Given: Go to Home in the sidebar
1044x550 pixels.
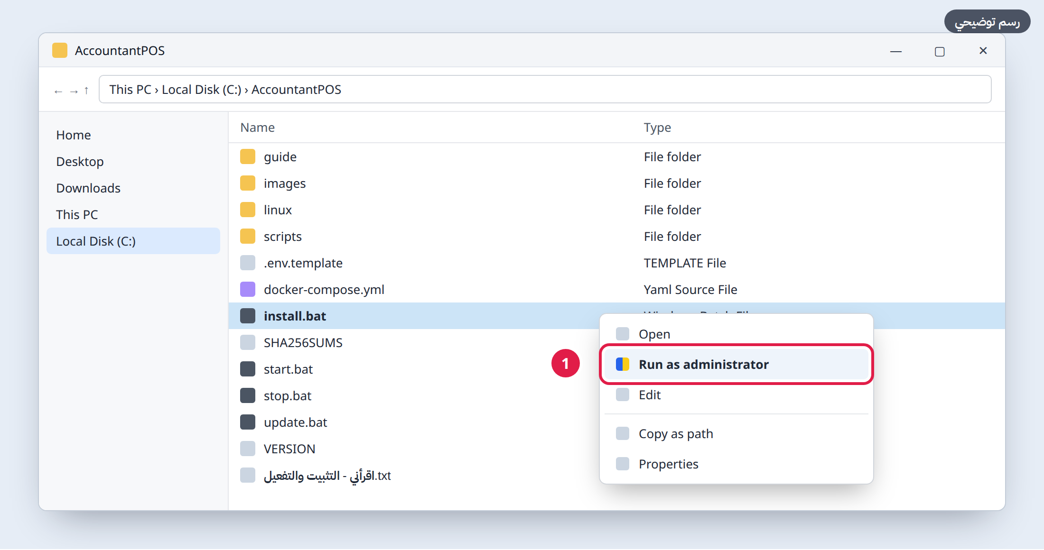Looking at the screenshot, I should click(x=133, y=135).
